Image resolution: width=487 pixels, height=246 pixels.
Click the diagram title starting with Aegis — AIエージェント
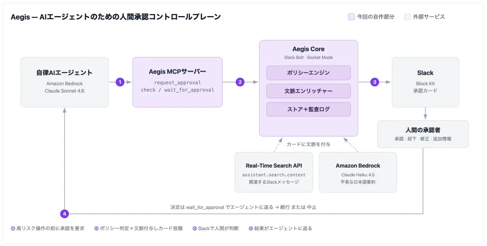click(115, 17)
